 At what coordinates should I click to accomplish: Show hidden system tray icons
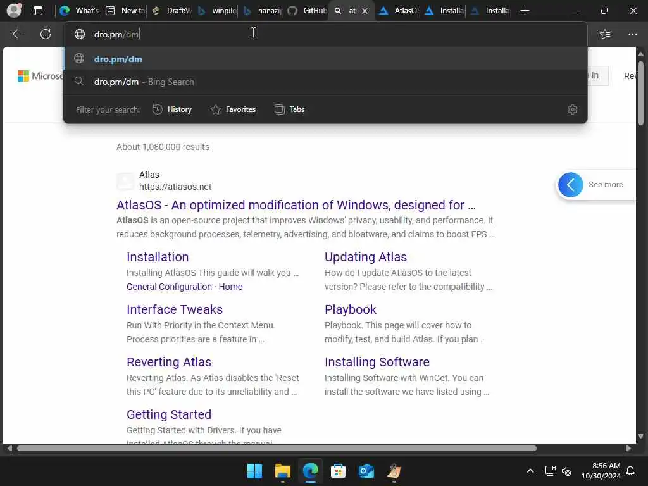coord(530,471)
